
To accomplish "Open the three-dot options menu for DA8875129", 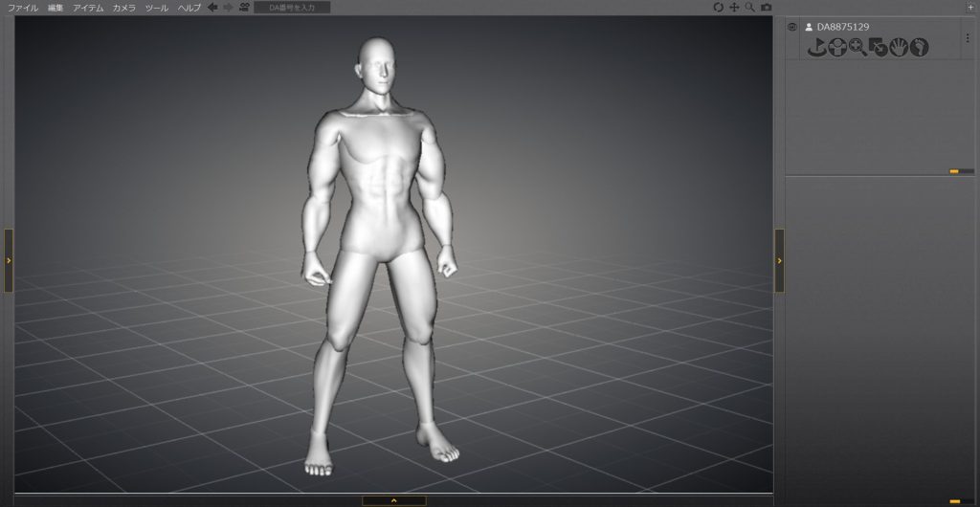I will tap(967, 37).
